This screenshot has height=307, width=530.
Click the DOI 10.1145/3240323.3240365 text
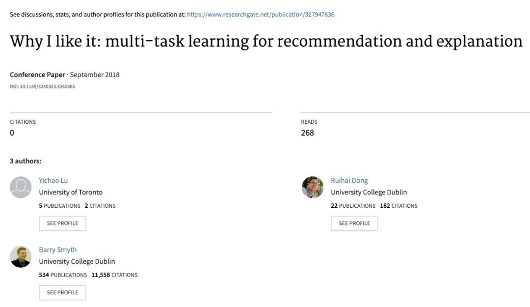pos(42,86)
